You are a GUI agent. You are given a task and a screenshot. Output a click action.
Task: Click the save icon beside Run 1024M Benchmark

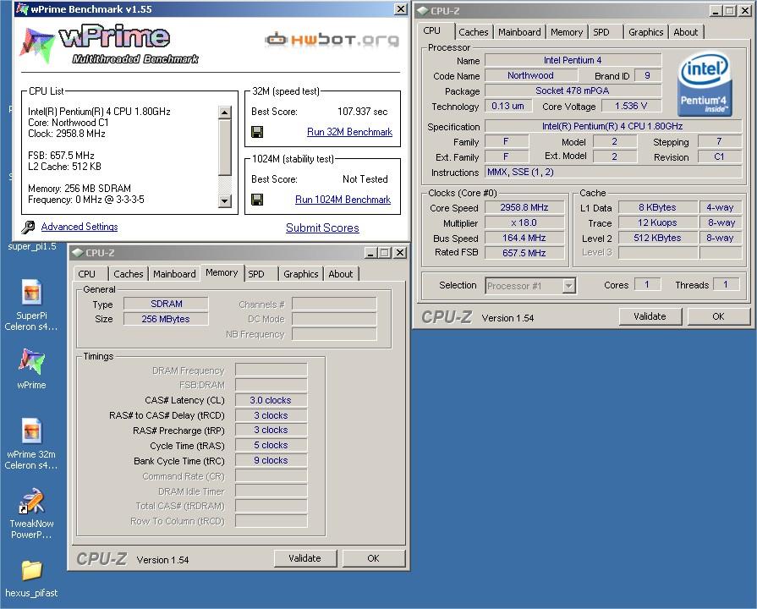pyautogui.click(x=257, y=200)
